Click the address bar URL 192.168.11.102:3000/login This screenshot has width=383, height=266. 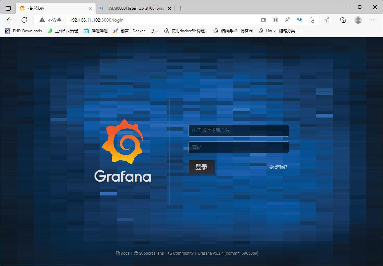tap(97, 20)
